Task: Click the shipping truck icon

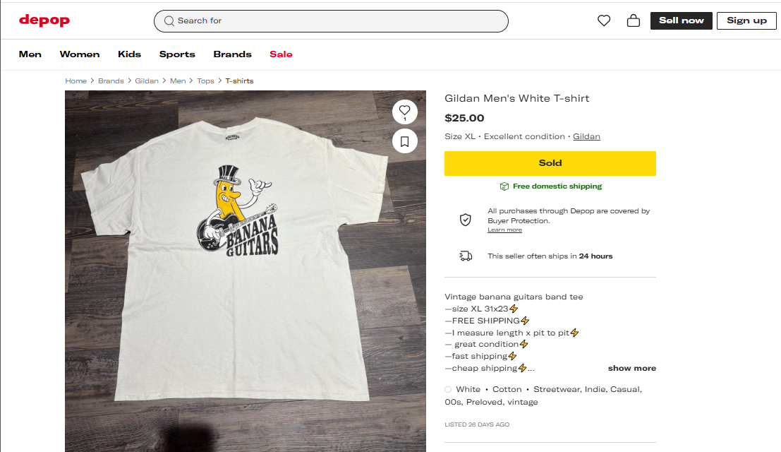Action: click(x=466, y=256)
